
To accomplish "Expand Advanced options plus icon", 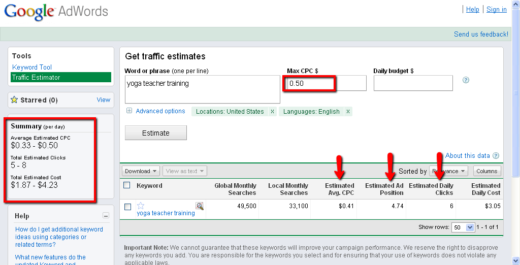I will (x=129, y=111).
